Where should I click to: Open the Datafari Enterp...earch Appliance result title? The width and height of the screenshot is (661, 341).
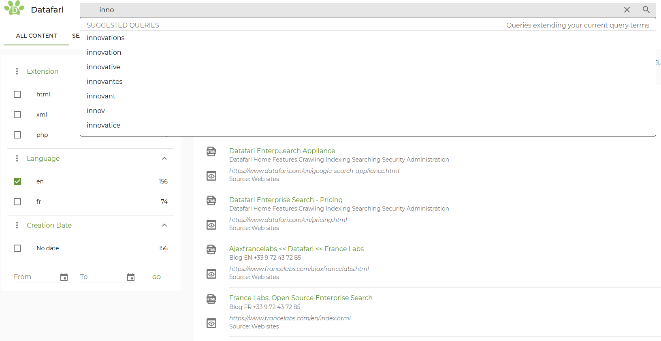[282, 151]
